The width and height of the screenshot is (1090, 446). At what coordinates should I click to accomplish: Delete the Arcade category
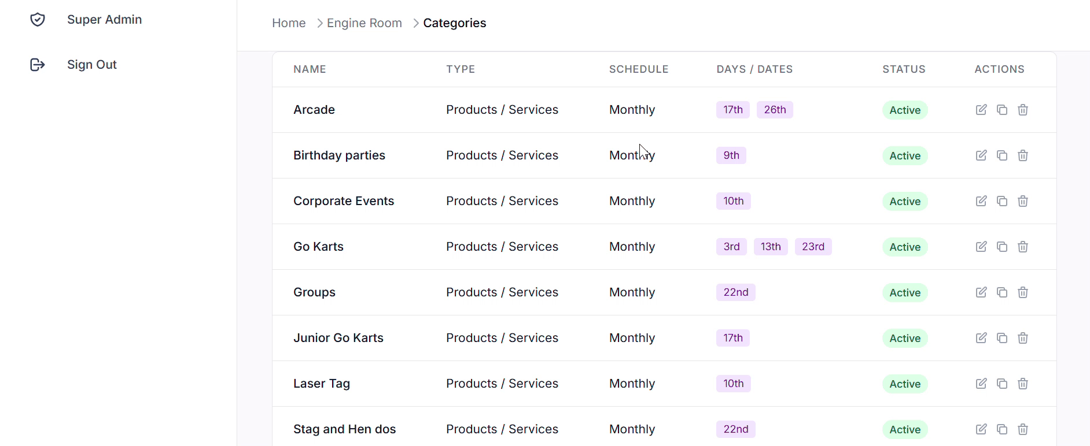click(x=1023, y=110)
